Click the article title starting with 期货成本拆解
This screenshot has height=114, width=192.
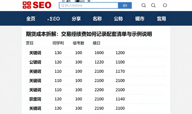coord(89,34)
